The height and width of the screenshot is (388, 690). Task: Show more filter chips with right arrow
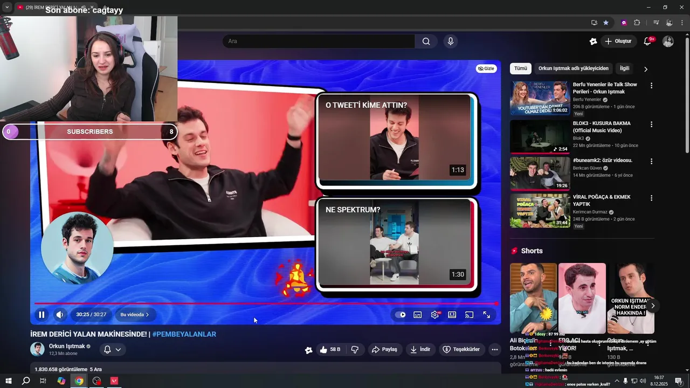click(646, 69)
